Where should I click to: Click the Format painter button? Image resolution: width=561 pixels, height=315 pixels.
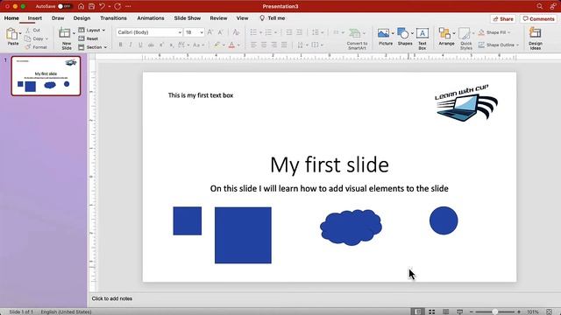pos(36,47)
